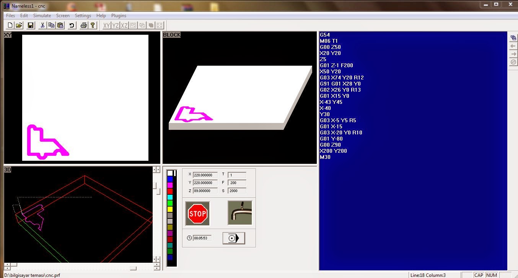Viewport: 518px width, 278px height.
Task: Click the X coordinate field showing 220.000000
Action: tap(205, 175)
